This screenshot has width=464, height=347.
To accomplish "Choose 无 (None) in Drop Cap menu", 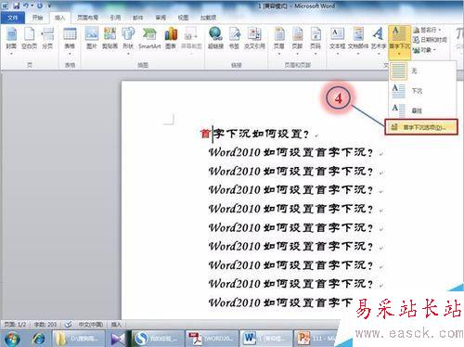I will [x=422, y=71].
